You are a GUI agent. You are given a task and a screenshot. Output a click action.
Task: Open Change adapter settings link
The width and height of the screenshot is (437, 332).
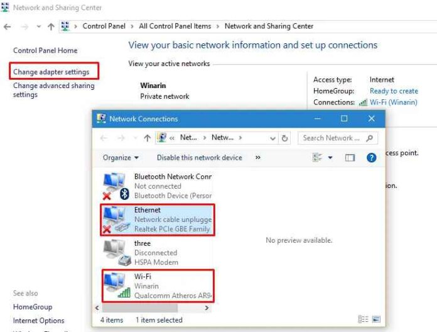coord(51,72)
